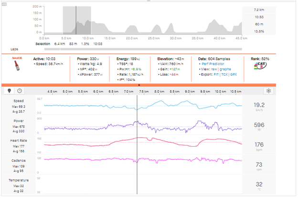The image size is (298, 198).
Task: Open the graphs view link
Action: 225,69
